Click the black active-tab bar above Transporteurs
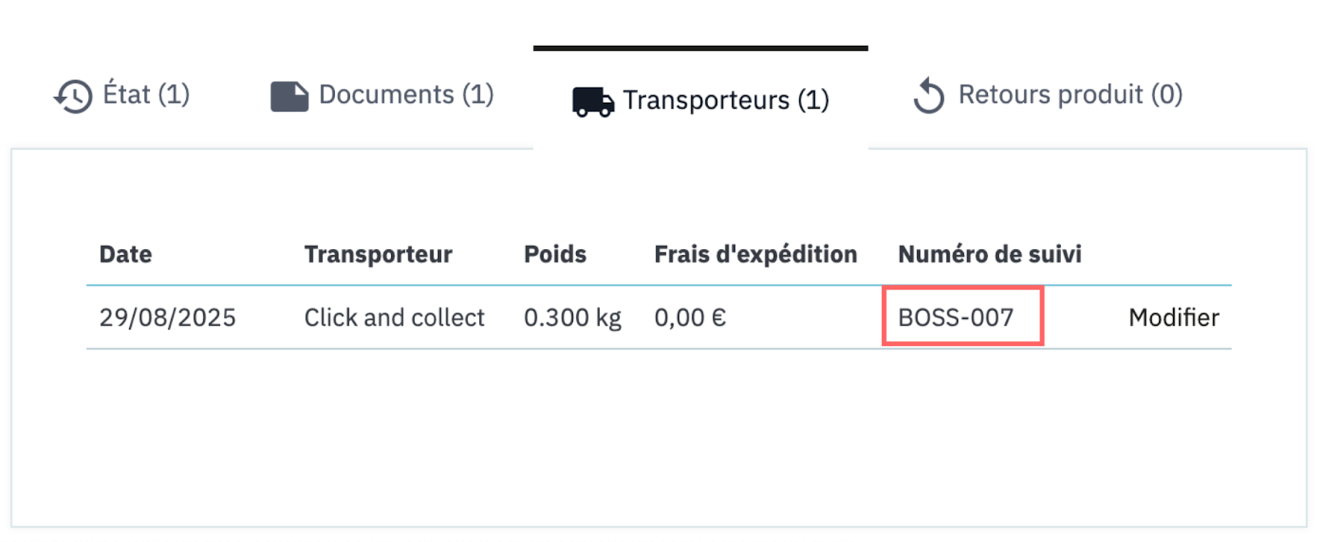The width and height of the screenshot is (1317, 542). coord(700,49)
